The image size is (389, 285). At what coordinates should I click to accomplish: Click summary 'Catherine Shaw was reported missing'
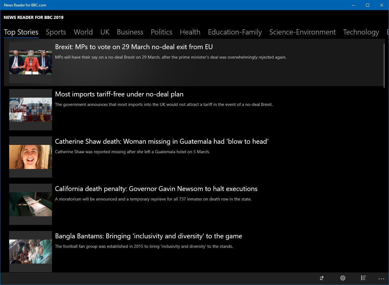132,152
